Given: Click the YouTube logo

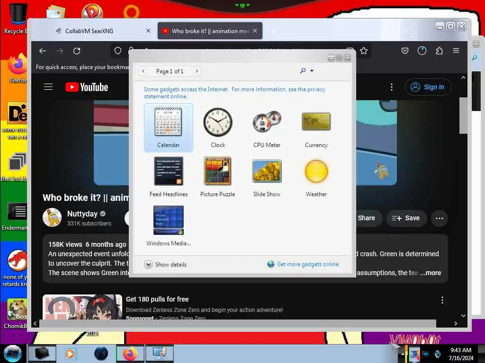Looking at the screenshot, I should pos(87,87).
